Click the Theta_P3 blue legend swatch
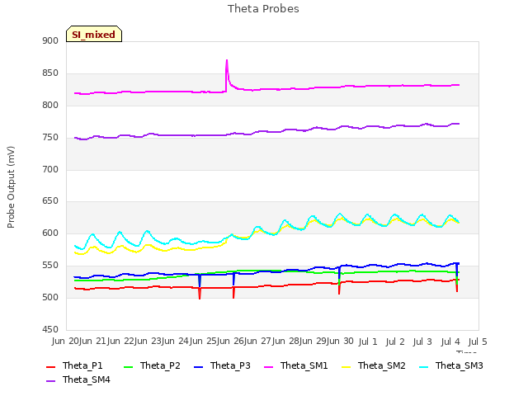Screen dimensions: 528x396 pos(199,366)
